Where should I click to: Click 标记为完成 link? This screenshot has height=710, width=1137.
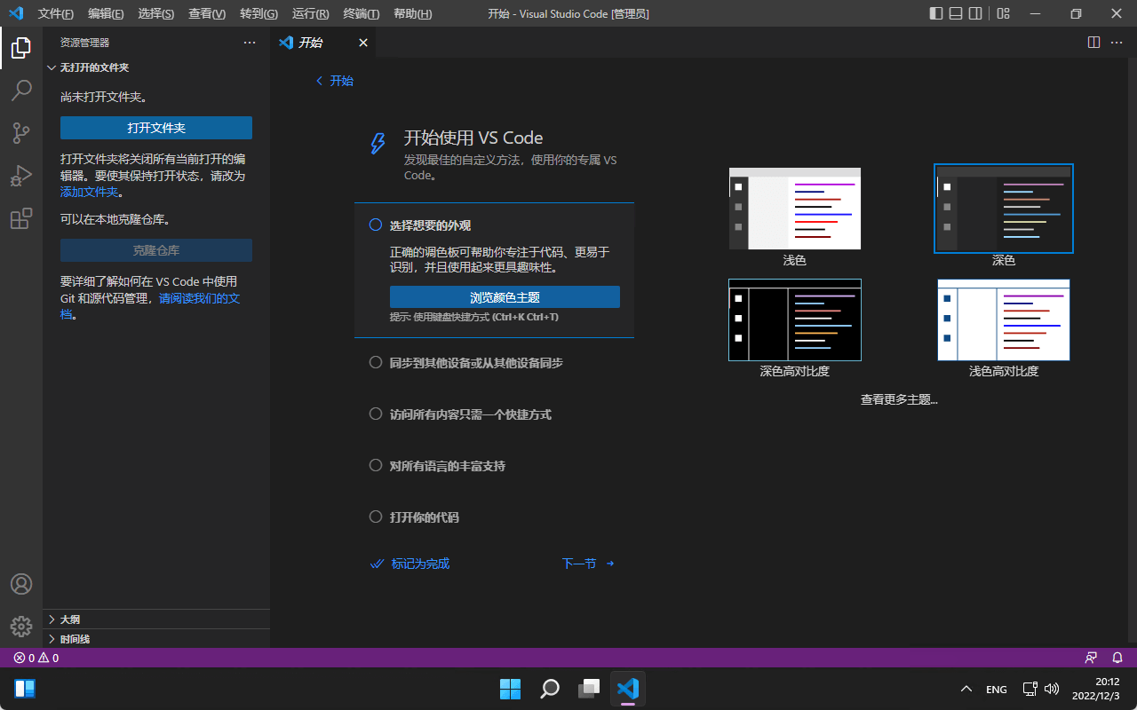pos(410,564)
